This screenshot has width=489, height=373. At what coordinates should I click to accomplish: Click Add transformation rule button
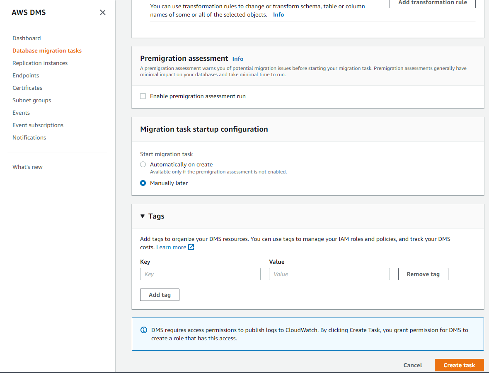[x=433, y=3]
